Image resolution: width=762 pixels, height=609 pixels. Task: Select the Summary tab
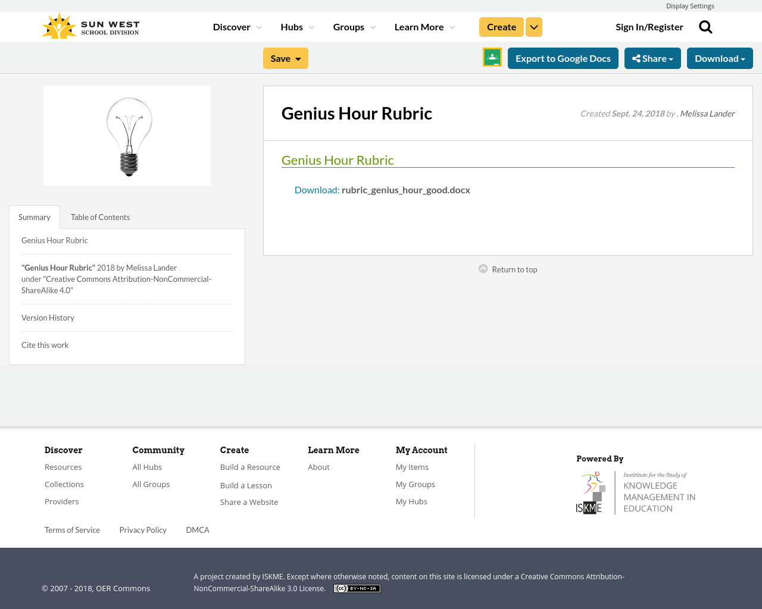(35, 216)
